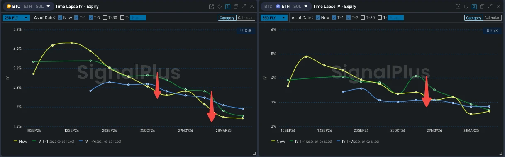Duplicate the BTC chart panel
The height and width of the screenshot is (157, 505).
point(236,7)
